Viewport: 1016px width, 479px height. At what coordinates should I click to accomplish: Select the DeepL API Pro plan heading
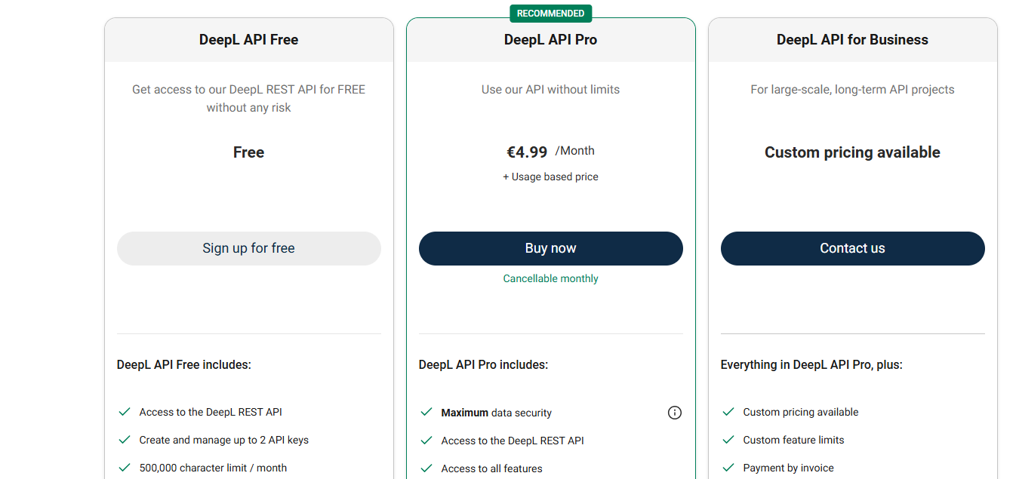pyautogui.click(x=550, y=40)
